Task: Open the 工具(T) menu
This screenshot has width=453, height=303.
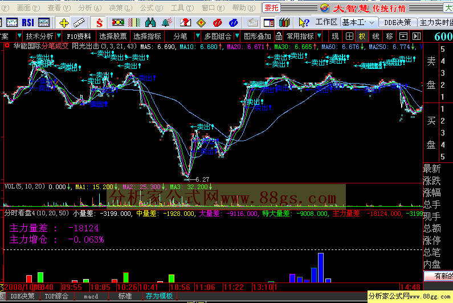Action: point(182,8)
